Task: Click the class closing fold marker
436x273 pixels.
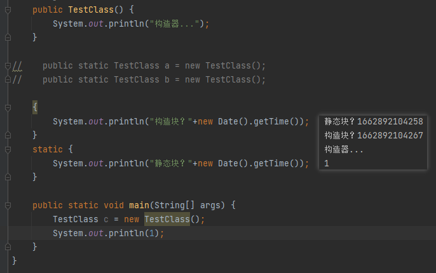Action: coord(8,261)
